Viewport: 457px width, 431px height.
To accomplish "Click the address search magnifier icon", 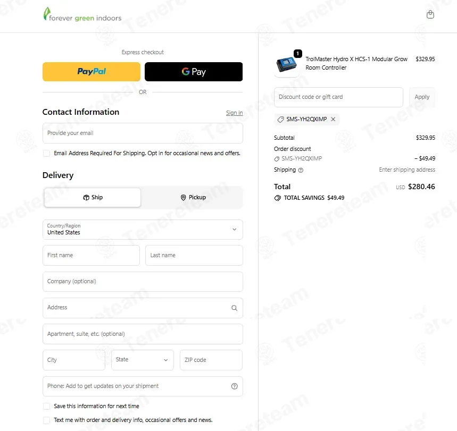I will pos(234,308).
